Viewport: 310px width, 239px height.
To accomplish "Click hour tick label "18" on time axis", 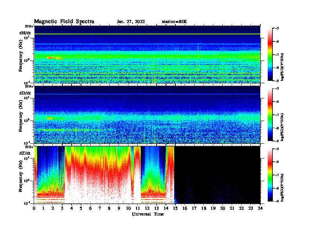I will pos(204,209).
